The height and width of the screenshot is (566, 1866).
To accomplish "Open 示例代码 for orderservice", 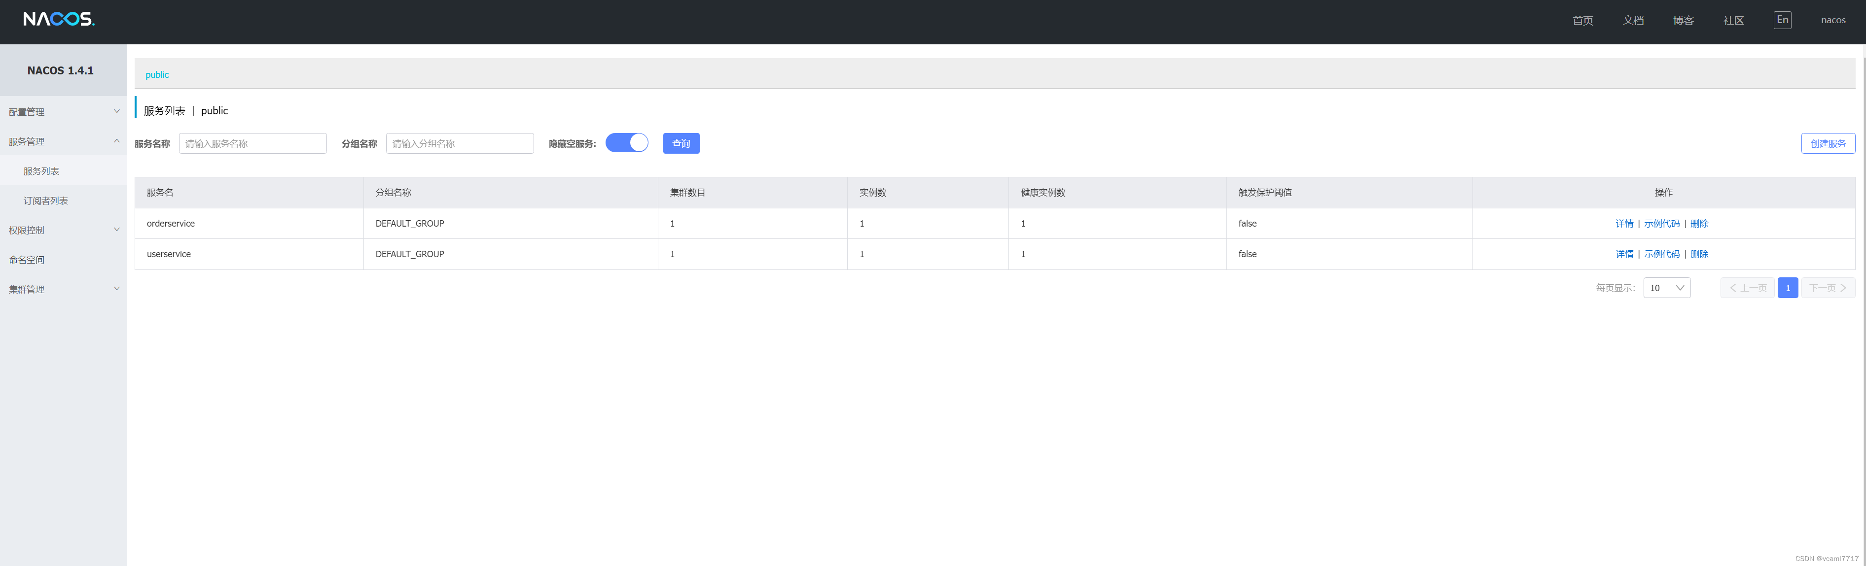I will pos(1662,224).
